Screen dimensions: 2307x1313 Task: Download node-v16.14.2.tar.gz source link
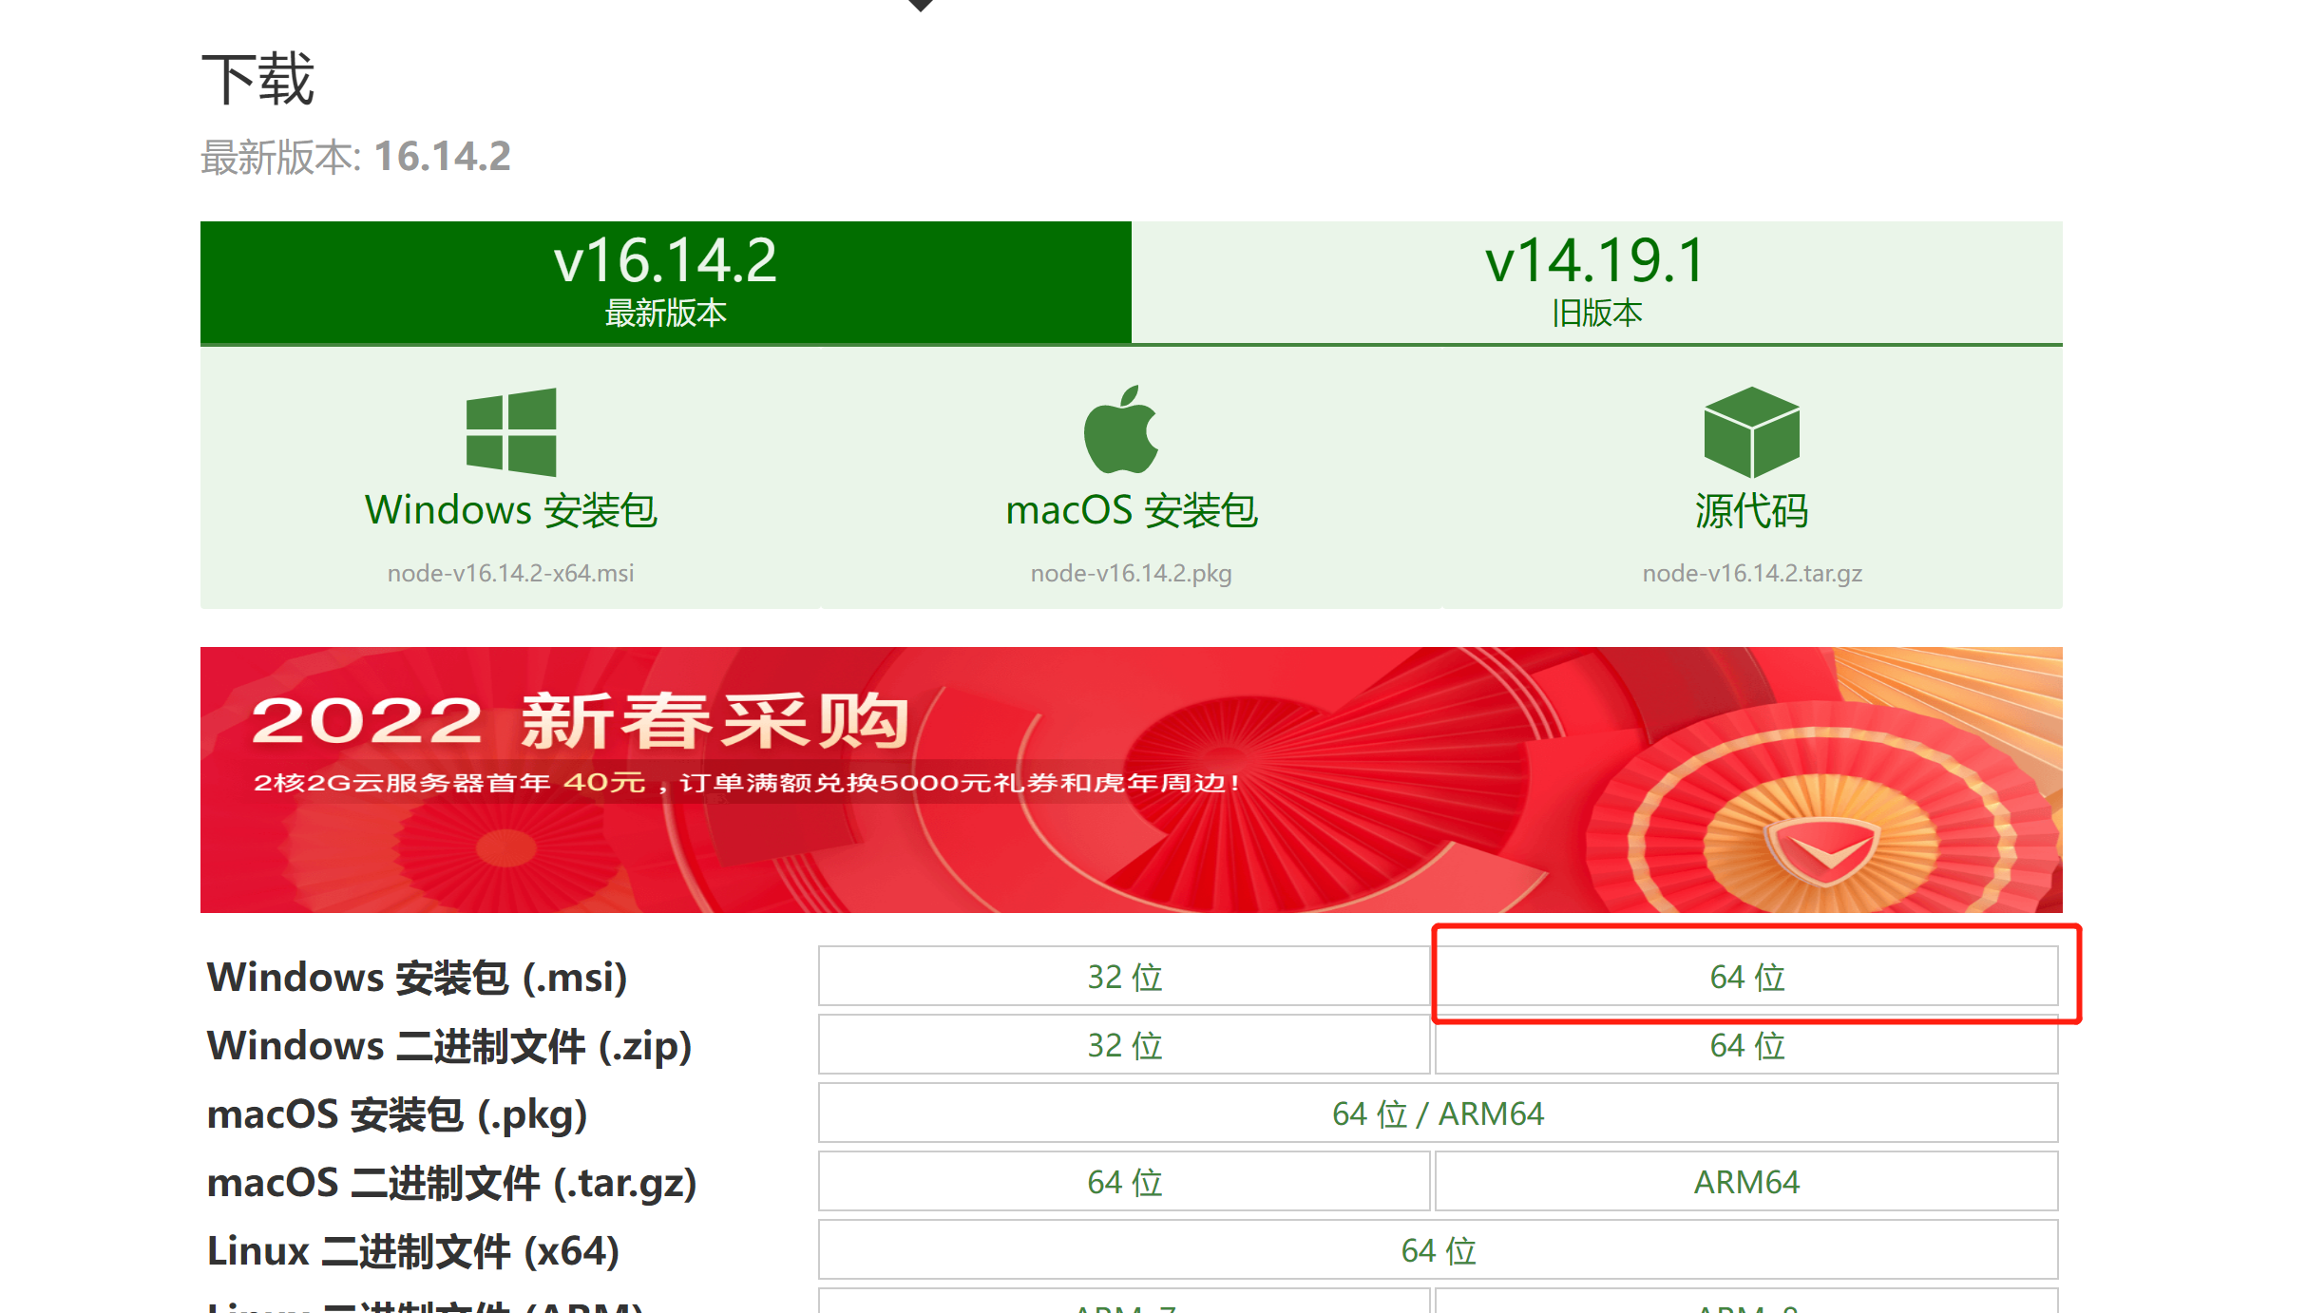tap(1751, 573)
